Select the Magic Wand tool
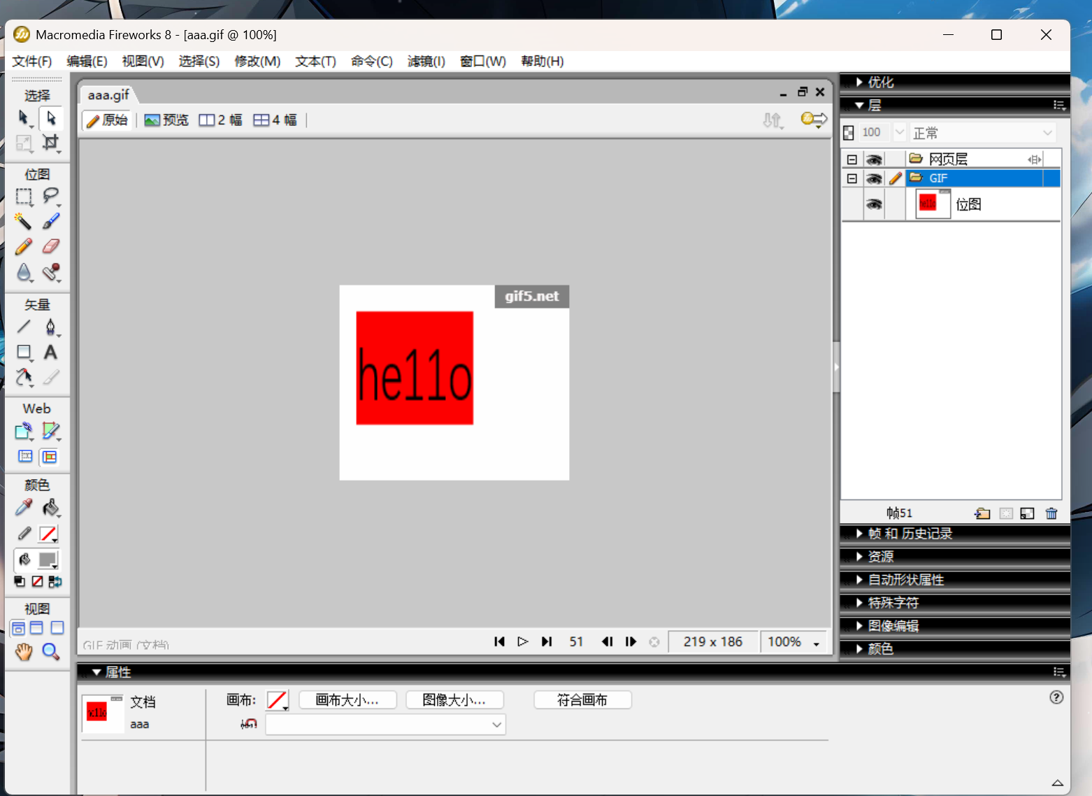The height and width of the screenshot is (796, 1092). [x=23, y=222]
